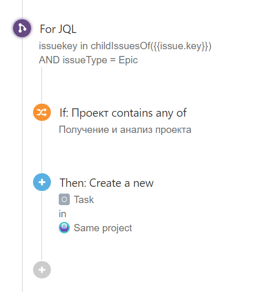Click connector line below For JQL query
The image size is (255, 292).
coord(41,85)
